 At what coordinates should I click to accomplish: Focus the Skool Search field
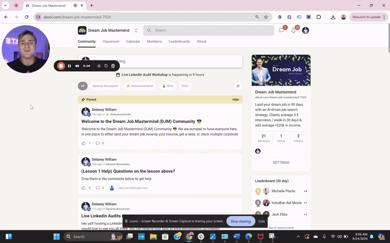click(209, 30)
